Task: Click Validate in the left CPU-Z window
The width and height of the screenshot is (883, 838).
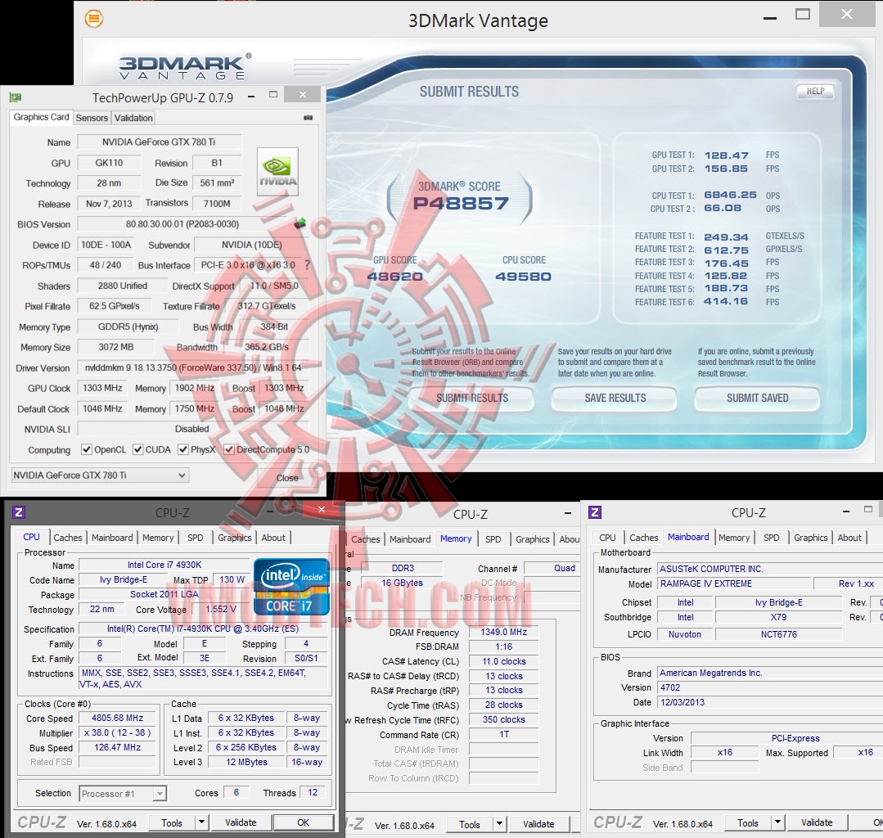Action: point(241,822)
